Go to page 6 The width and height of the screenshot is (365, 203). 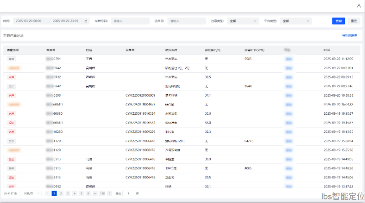click(88, 193)
